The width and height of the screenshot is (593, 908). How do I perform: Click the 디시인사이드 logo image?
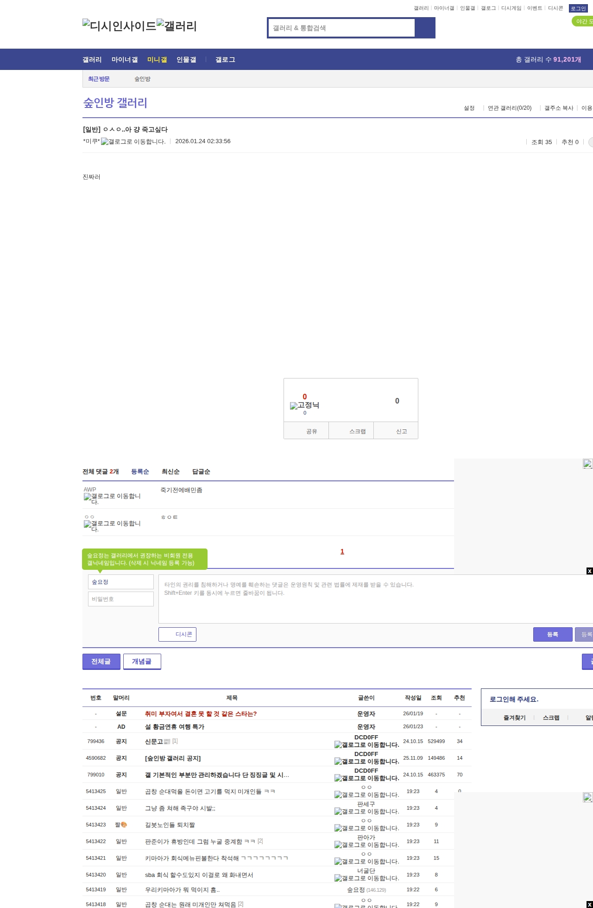[120, 26]
